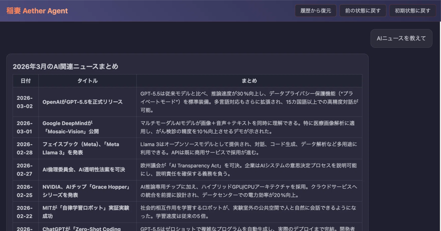
Task: Click summary about 社会的相互作用を学習するロボット
Action: coord(248,212)
